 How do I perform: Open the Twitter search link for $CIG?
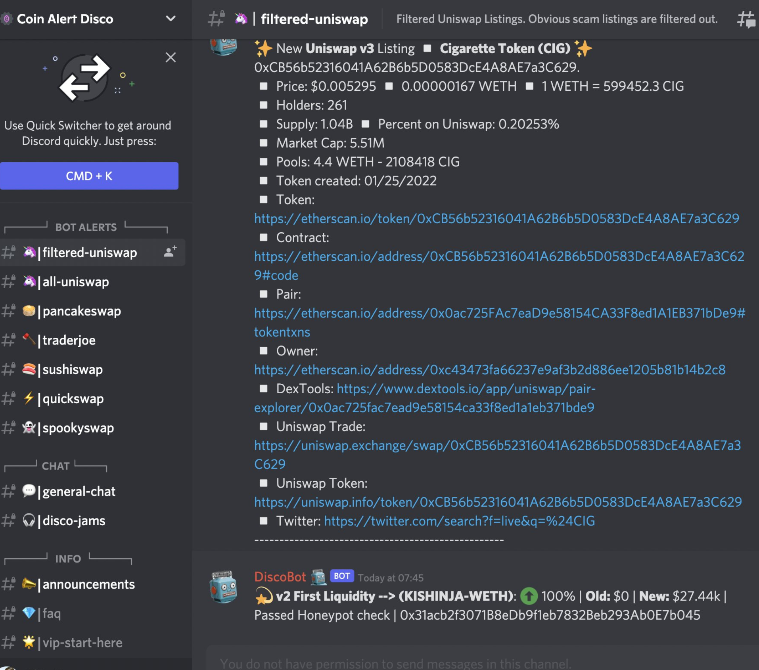[459, 521]
